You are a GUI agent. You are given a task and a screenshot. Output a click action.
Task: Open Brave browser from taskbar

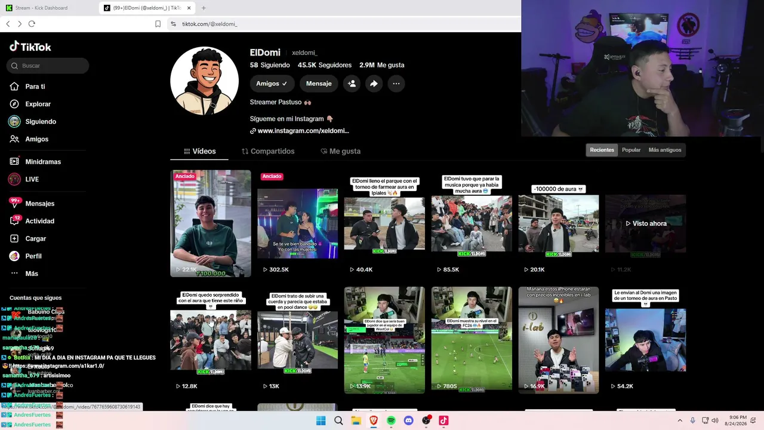(x=374, y=420)
